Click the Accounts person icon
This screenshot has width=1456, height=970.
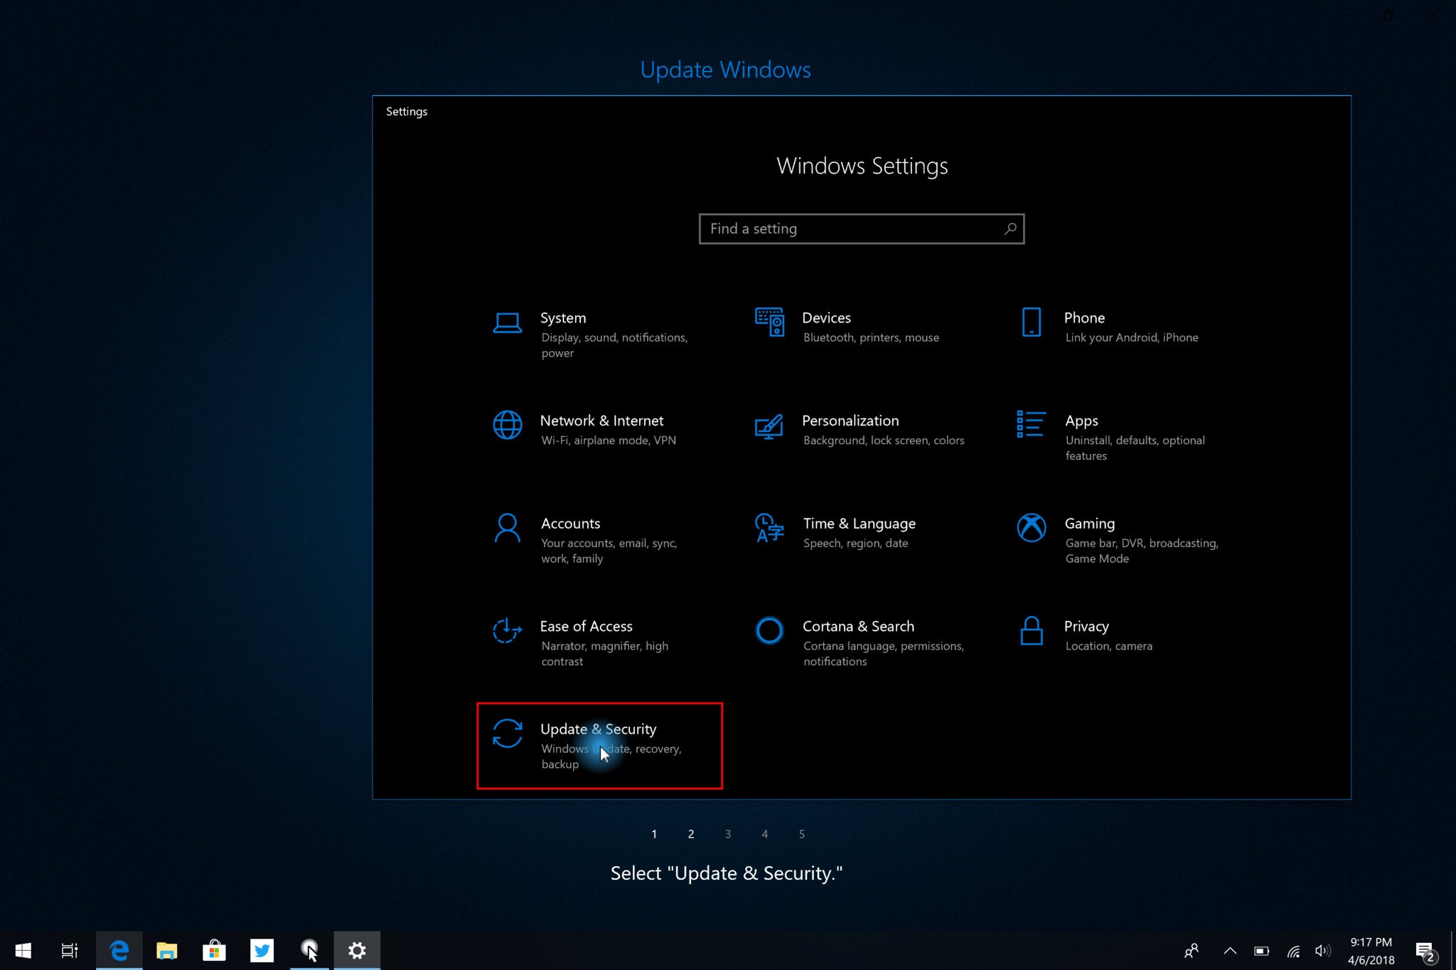pos(507,528)
